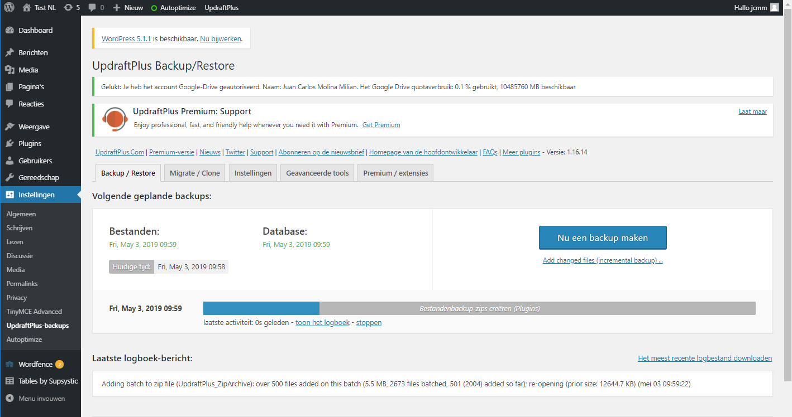792x417 pixels.
Task: Click the UpdraftPlus Premium support headset logo
Action: click(x=114, y=119)
